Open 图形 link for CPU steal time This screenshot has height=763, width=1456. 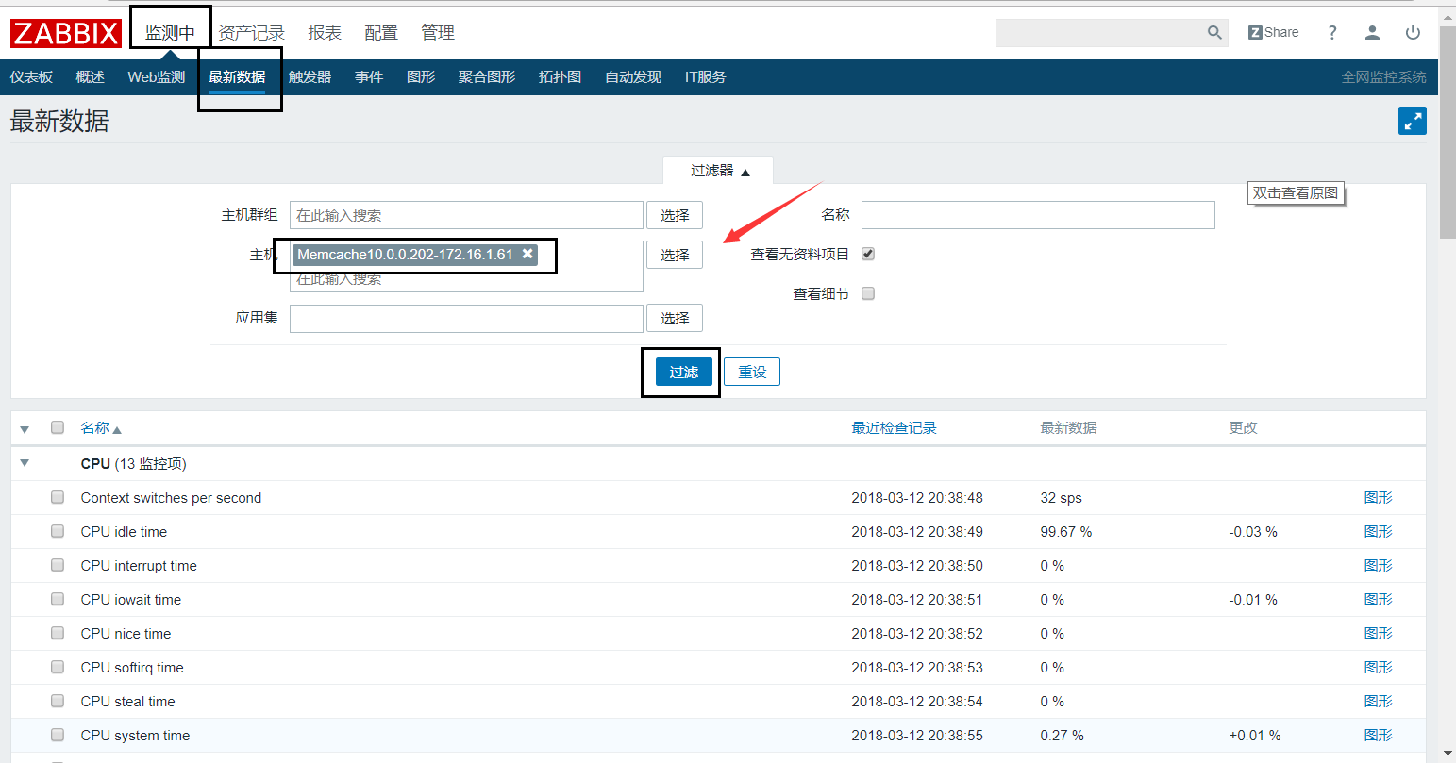(x=1378, y=701)
